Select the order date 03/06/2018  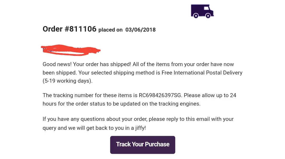click(140, 30)
